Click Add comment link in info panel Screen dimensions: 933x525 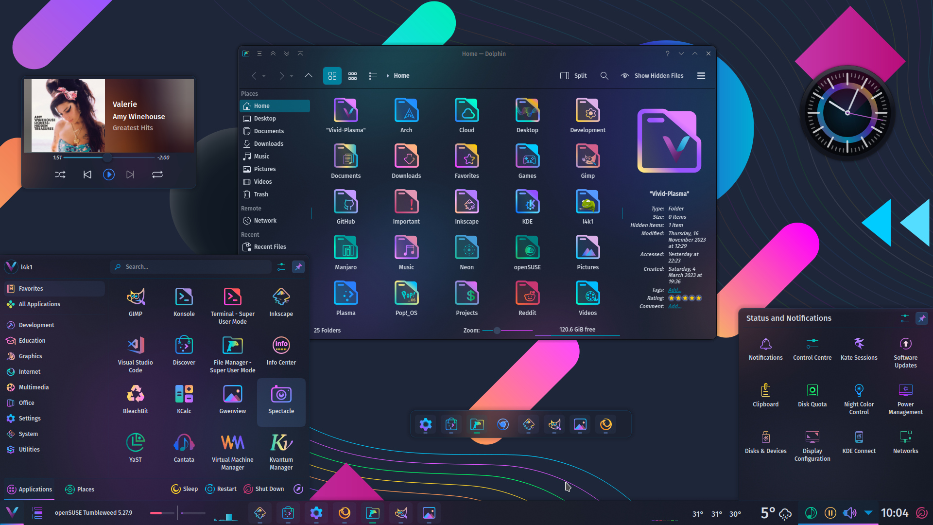point(674,306)
